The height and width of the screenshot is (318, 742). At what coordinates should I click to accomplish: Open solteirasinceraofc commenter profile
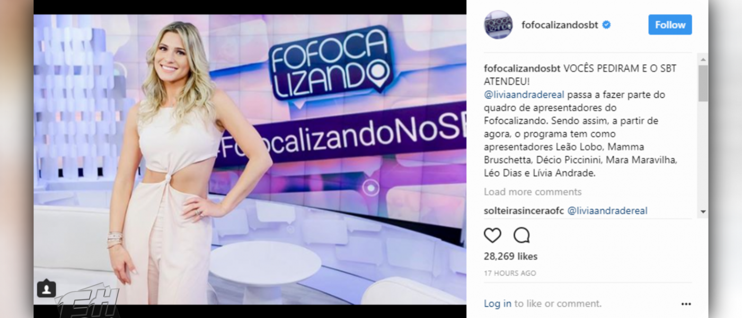click(x=524, y=210)
